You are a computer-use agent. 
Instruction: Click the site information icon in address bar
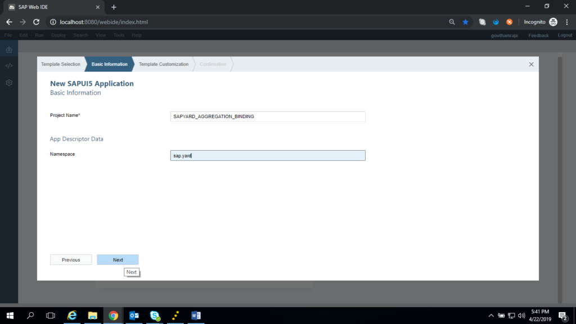(x=53, y=22)
